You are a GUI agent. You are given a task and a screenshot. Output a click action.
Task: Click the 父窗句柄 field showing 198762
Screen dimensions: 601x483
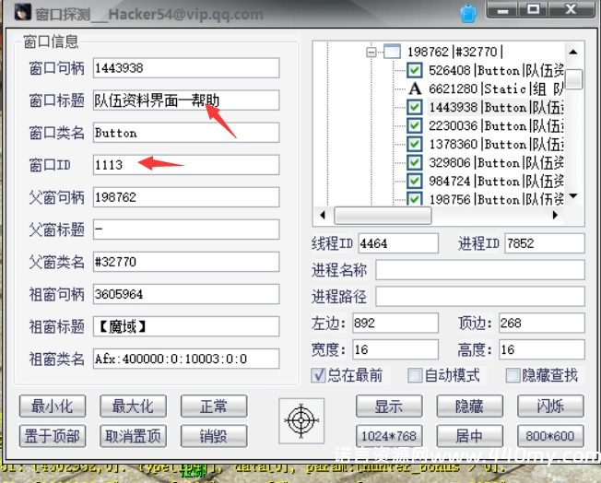[186, 197]
